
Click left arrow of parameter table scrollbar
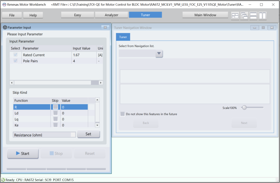tap(12, 83)
